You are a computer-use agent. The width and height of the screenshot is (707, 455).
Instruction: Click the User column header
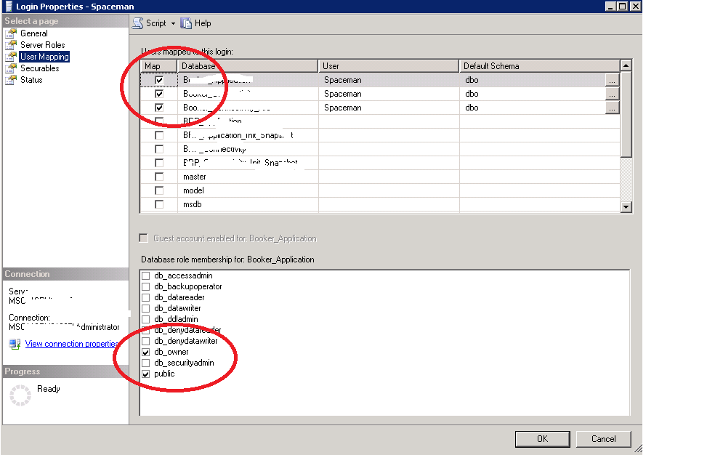[389, 66]
